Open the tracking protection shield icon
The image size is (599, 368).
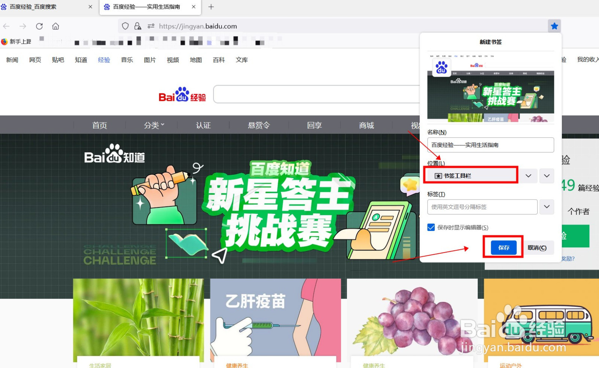[x=125, y=26]
